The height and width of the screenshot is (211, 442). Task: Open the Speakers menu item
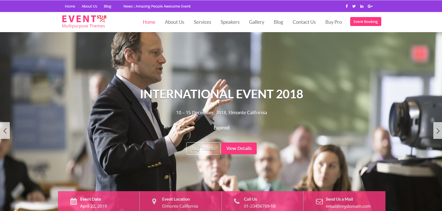pyautogui.click(x=230, y=22)
